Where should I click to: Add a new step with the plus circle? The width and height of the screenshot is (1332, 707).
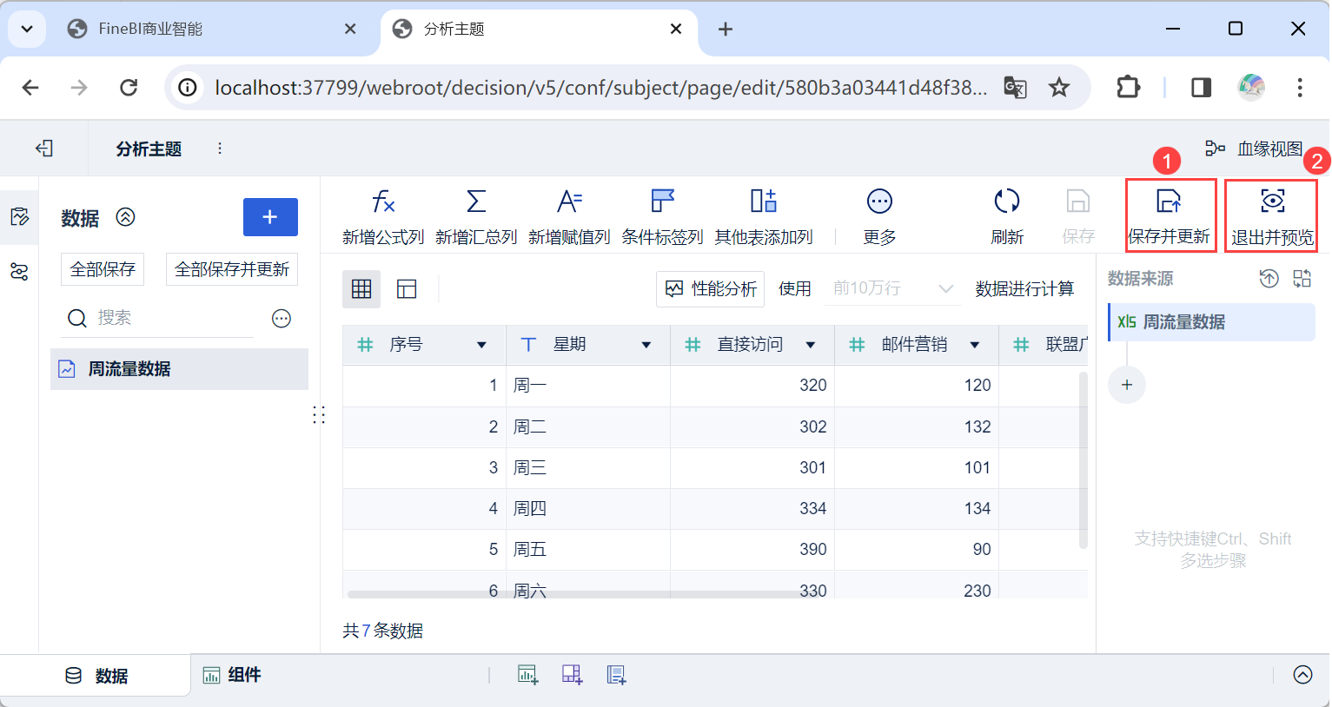1127,385
